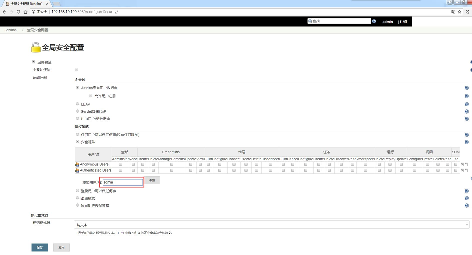Click select-all icon in Anonymous Users row

click(x=462, y=164)
